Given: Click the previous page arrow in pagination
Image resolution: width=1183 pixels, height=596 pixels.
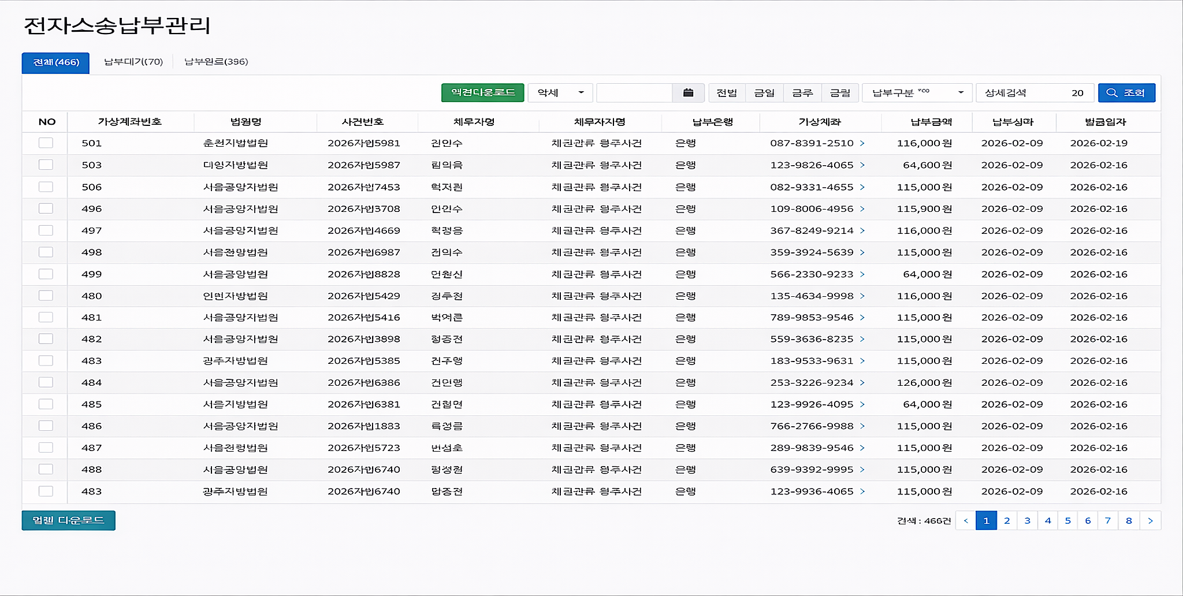Looking at the screenshot, I should point(965,520).
